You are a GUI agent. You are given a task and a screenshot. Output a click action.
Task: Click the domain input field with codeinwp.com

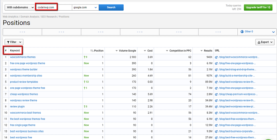click(53, 7)
